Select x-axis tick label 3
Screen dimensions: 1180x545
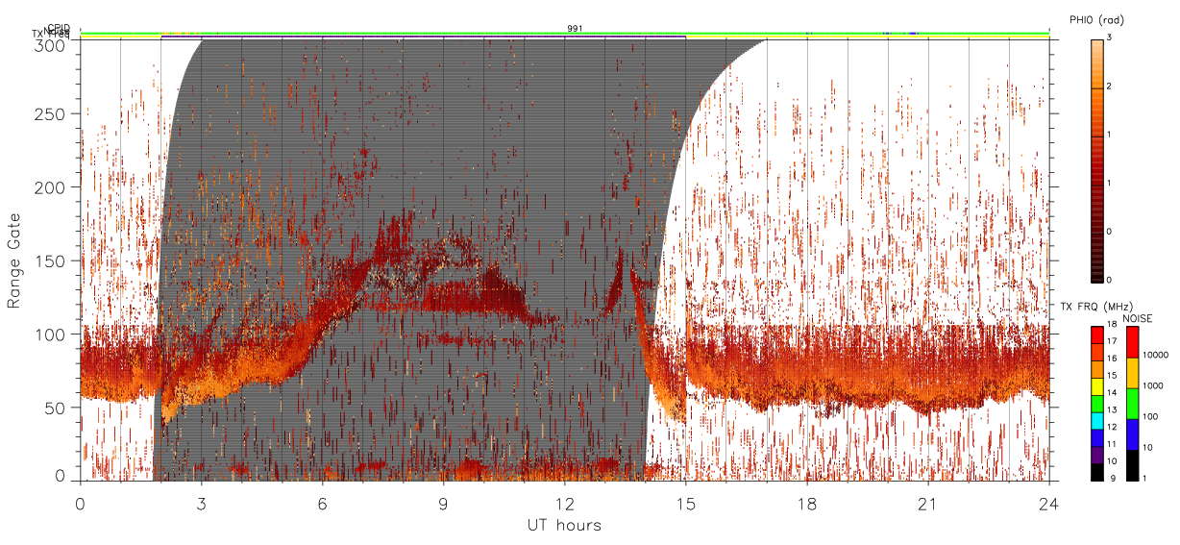(x=202, y=503)
